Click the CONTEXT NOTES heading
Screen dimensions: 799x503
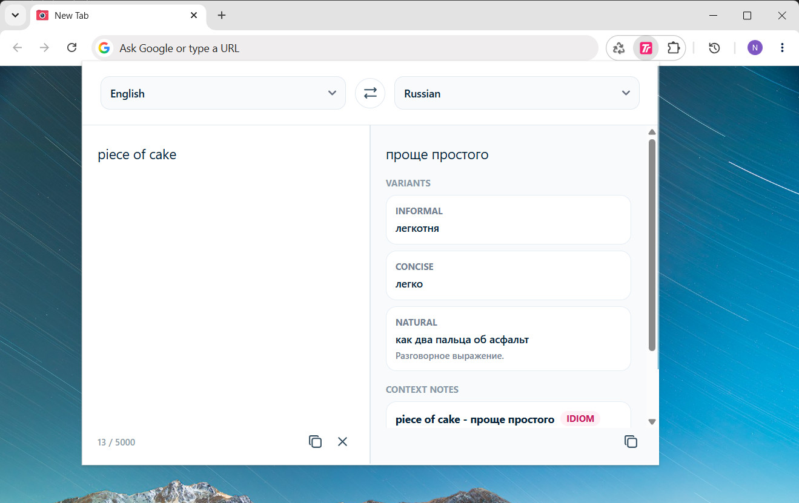(x=422, y=390)
